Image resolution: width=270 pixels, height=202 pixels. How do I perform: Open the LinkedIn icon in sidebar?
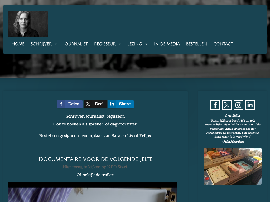(250, 105)
